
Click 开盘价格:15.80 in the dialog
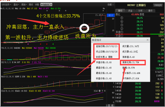click(104, 63)
